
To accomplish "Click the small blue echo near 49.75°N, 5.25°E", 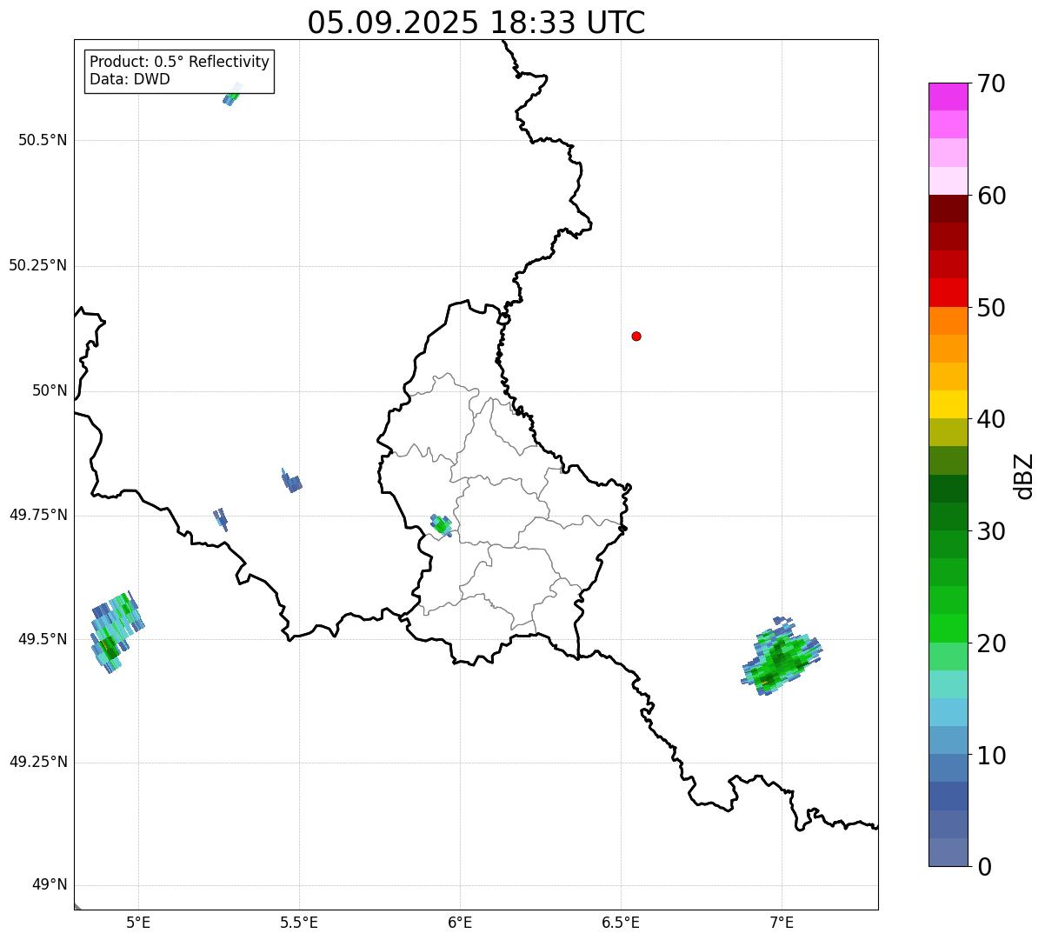I will click(x=221, y=519).
